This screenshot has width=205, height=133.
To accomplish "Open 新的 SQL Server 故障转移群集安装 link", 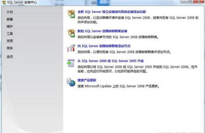I will pos(102,31).
